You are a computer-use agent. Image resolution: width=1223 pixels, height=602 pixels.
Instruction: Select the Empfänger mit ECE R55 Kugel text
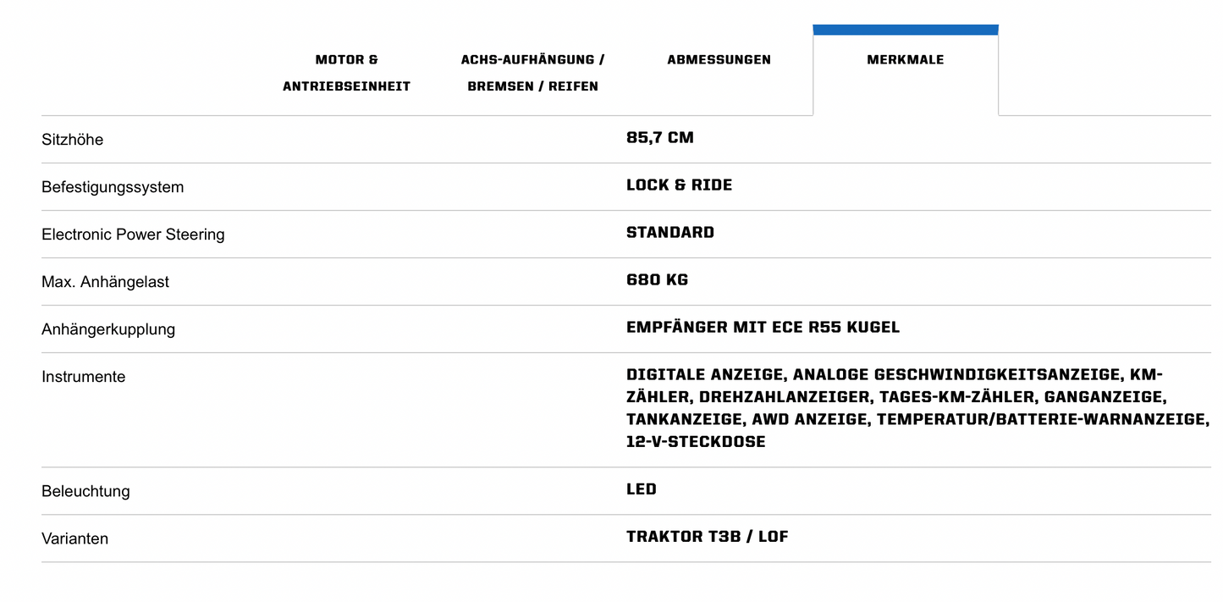pyautogui.click(x=763, y=327)
